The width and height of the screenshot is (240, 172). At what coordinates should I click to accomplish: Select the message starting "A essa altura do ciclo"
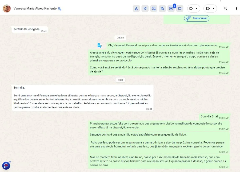click(x=159, y=57)
